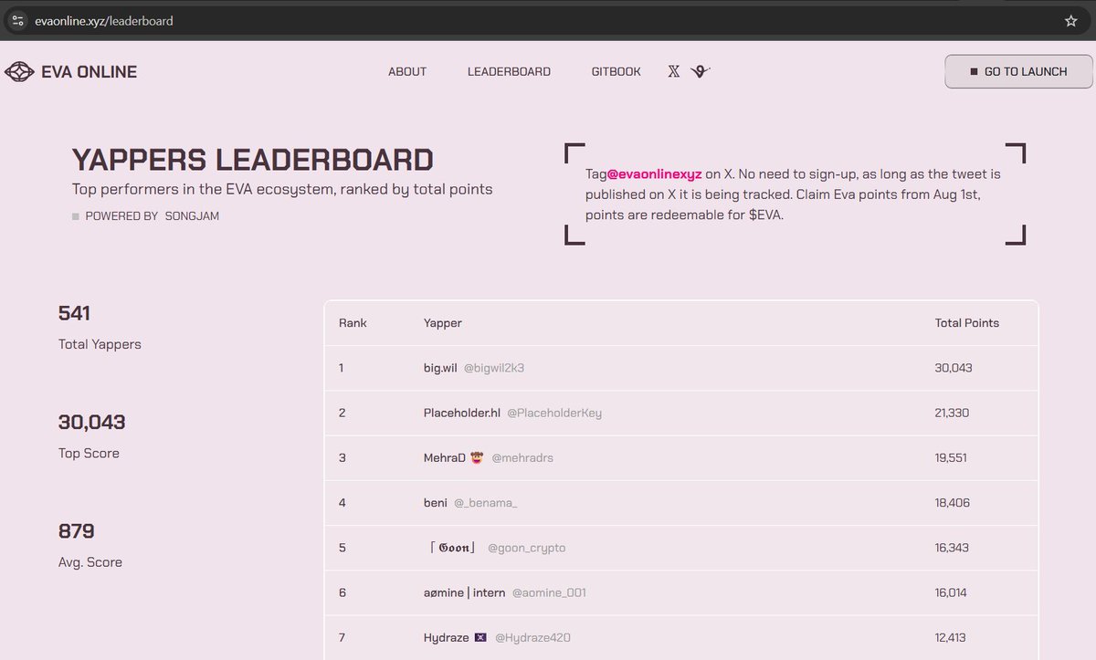The height and width of the screenshot is (660, 1096).
Task: Select the Placeholder.hl yapper name
Action: (x=462, y=413)
